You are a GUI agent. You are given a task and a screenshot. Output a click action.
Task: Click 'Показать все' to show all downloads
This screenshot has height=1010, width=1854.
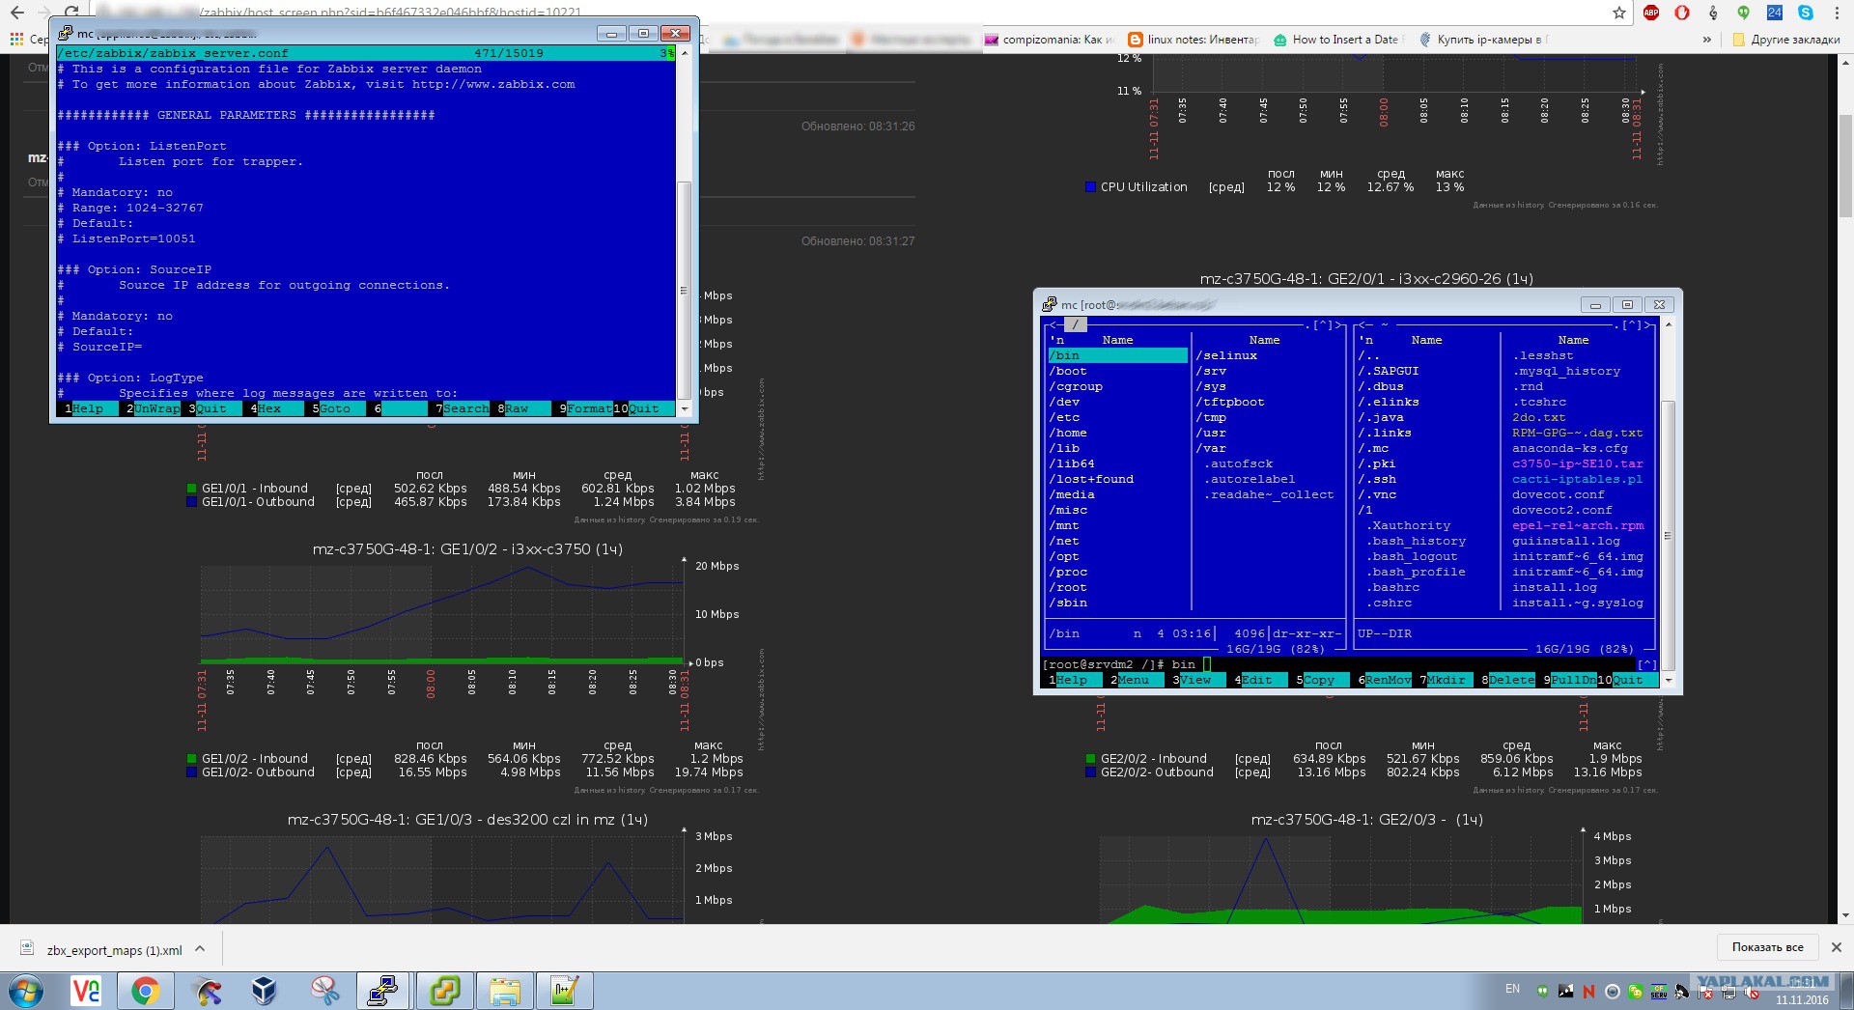(1767, 947)
